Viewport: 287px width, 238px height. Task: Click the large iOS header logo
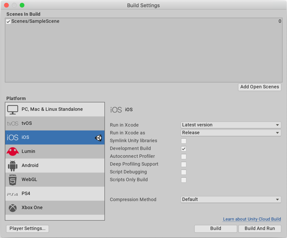(116, 110)
